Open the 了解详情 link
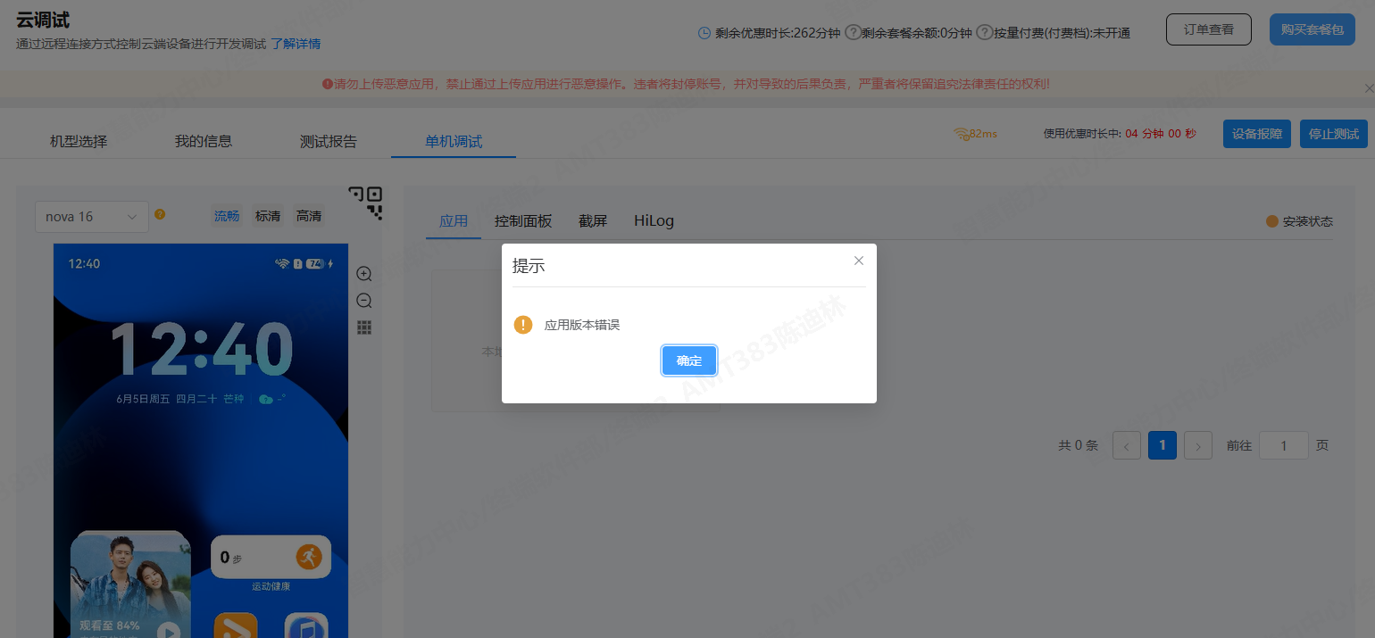 click(296, 44)
